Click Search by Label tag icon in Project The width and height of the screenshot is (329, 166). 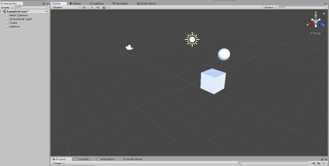tap(318, 163)
